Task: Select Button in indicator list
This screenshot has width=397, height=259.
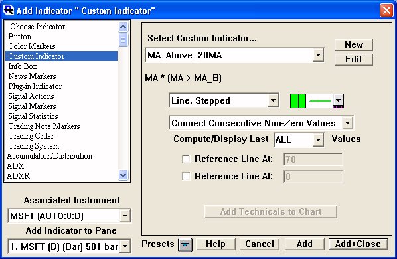Action: click(61, 37)
